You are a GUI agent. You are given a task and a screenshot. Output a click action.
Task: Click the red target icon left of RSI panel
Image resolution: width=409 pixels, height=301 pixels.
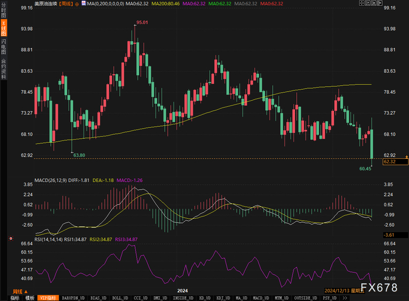pos(11,238)
